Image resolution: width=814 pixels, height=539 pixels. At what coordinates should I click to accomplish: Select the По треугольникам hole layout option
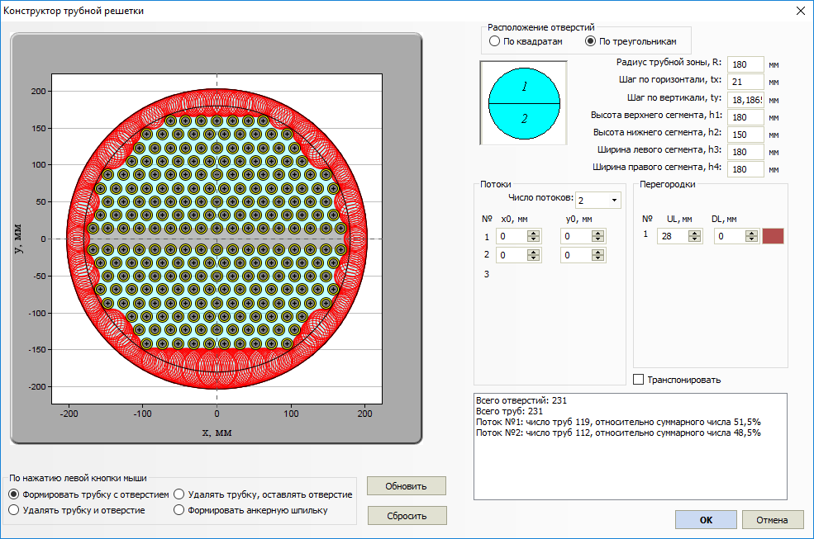pos(631,41)
